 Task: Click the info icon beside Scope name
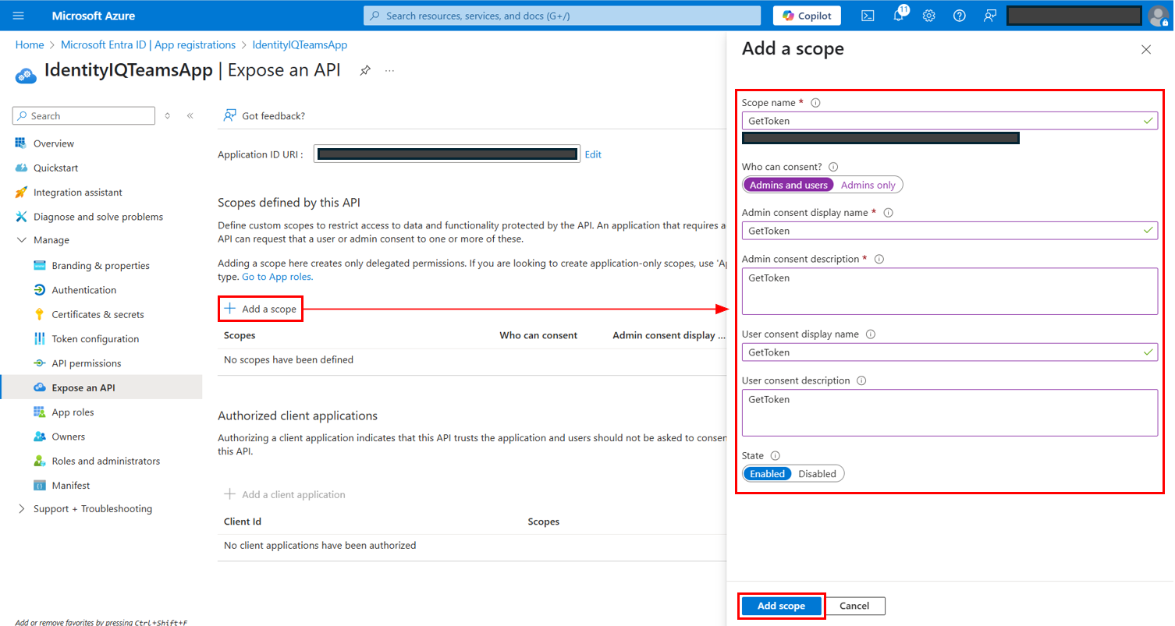816,103
